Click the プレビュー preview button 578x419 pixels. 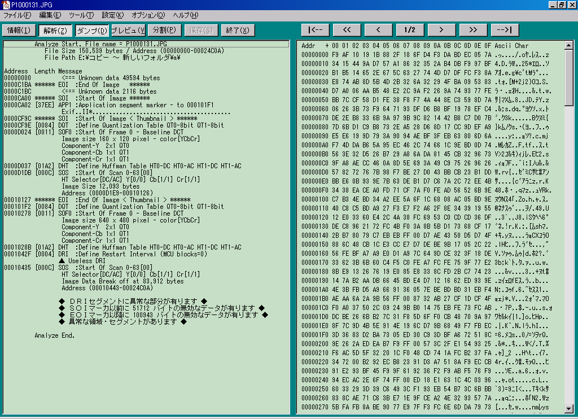pyautogui.click(x=128, y=30)
